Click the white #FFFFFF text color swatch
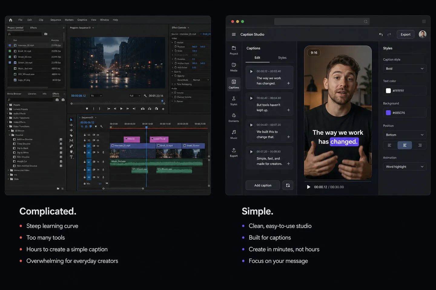 388,91
